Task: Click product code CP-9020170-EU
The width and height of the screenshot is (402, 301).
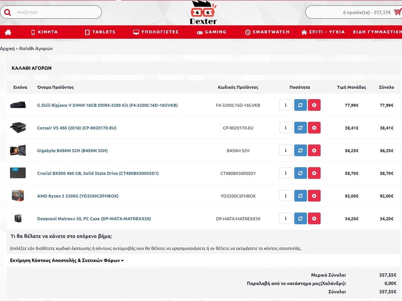Action: point(238,128)
